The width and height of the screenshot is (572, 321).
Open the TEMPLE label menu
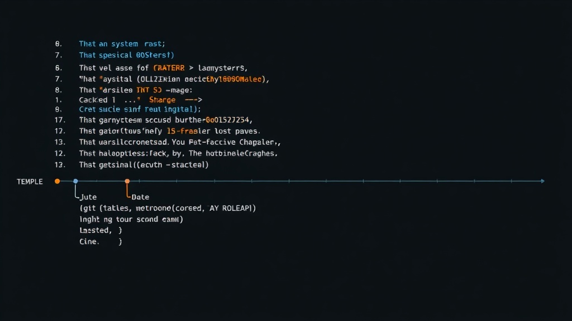click(30, 181)
